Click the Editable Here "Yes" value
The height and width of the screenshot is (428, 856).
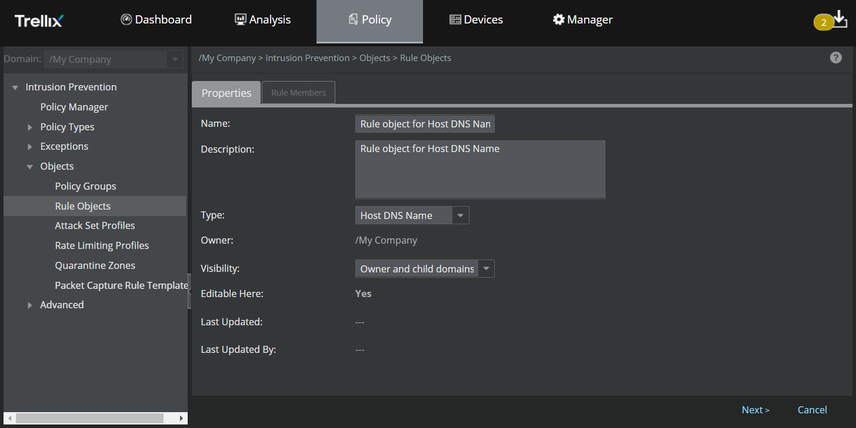click(363, 294)
